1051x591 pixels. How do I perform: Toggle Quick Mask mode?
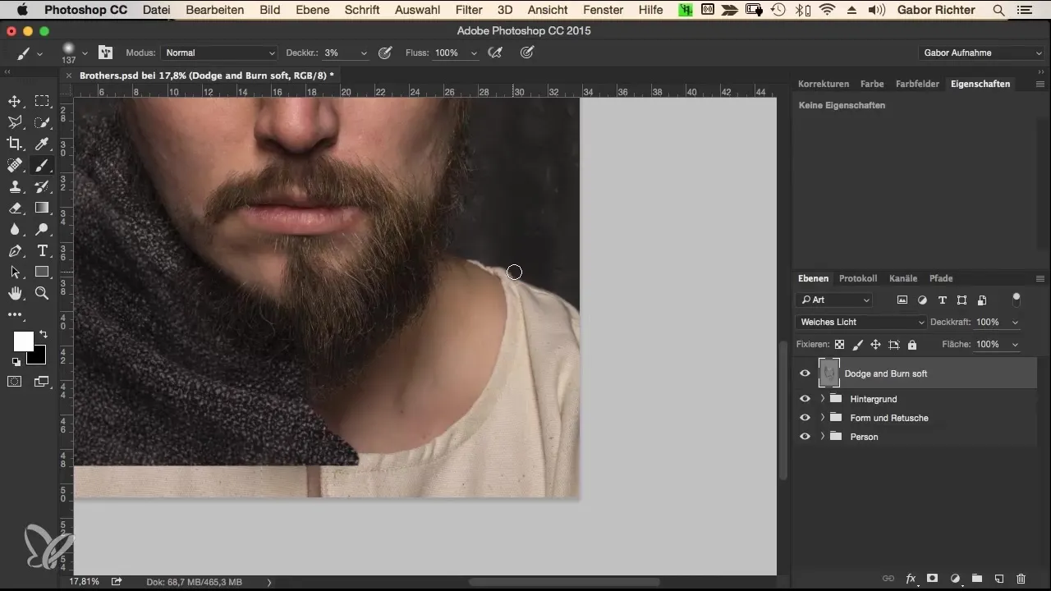15,382
